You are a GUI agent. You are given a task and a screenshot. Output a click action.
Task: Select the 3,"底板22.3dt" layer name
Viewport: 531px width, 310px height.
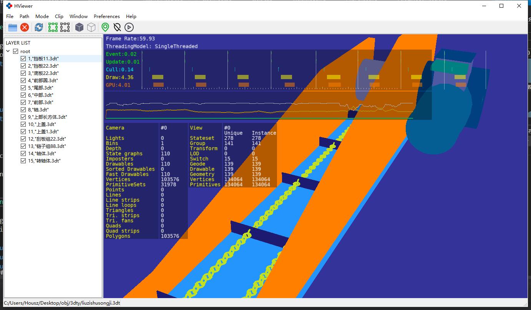click(43, 73)
